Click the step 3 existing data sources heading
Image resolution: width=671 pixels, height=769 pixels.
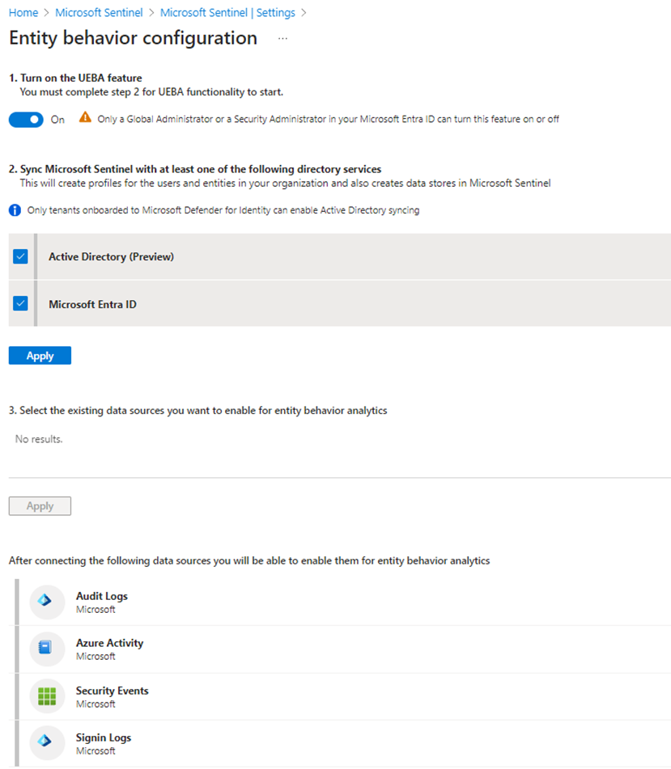[197, 411]
